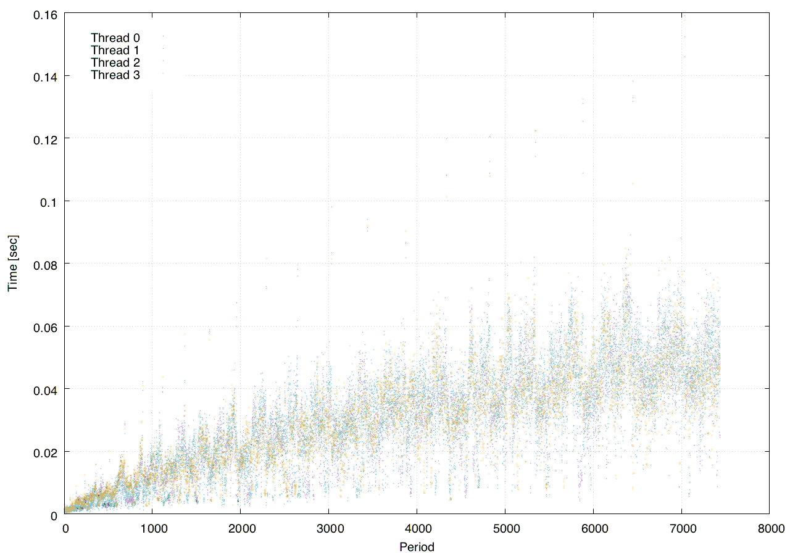Click the 0.02 y-axis tick label
The width and height of the screenshot is (790, 553).
45,452
